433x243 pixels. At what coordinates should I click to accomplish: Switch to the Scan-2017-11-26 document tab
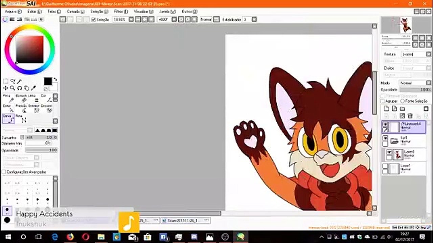185,221
